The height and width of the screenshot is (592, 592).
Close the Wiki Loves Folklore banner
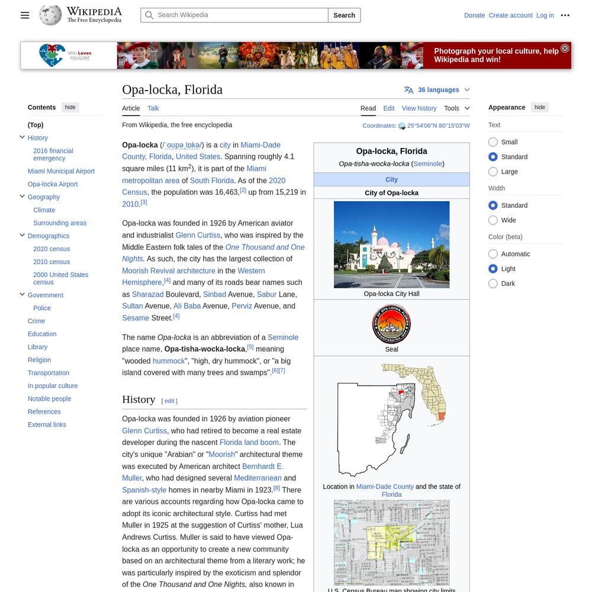(x=565, y=49)
